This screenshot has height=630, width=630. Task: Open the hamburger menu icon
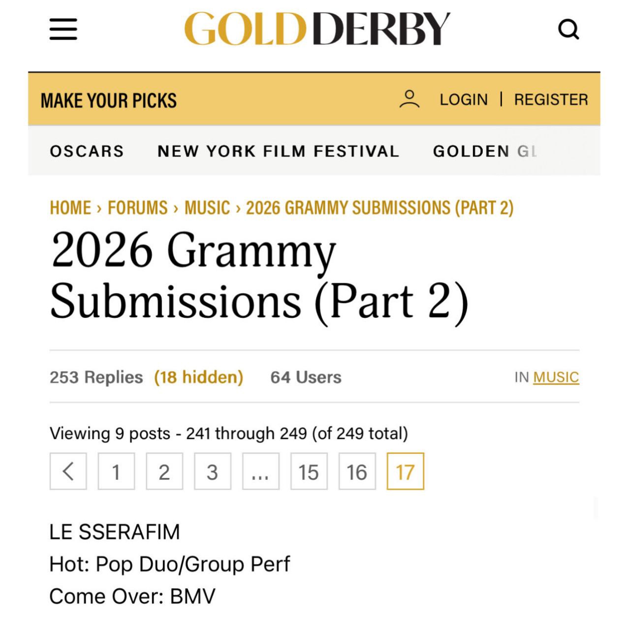click(x=63, y=29)
